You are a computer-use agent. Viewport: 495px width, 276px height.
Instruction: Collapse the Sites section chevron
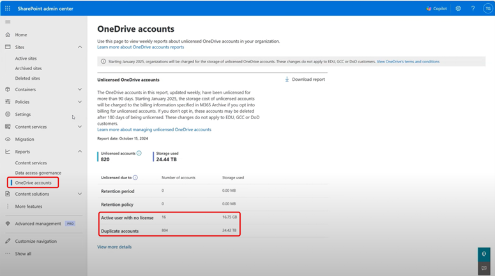(80, 47)
